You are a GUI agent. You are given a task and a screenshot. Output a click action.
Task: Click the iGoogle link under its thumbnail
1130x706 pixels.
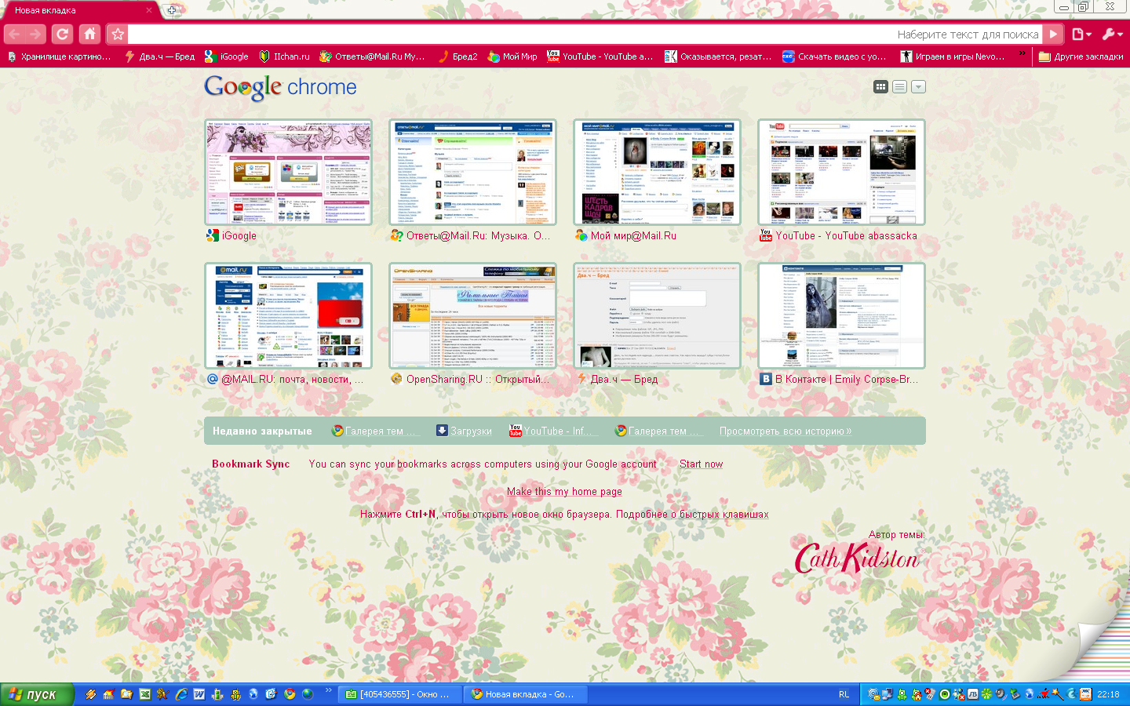click(239, 235)
